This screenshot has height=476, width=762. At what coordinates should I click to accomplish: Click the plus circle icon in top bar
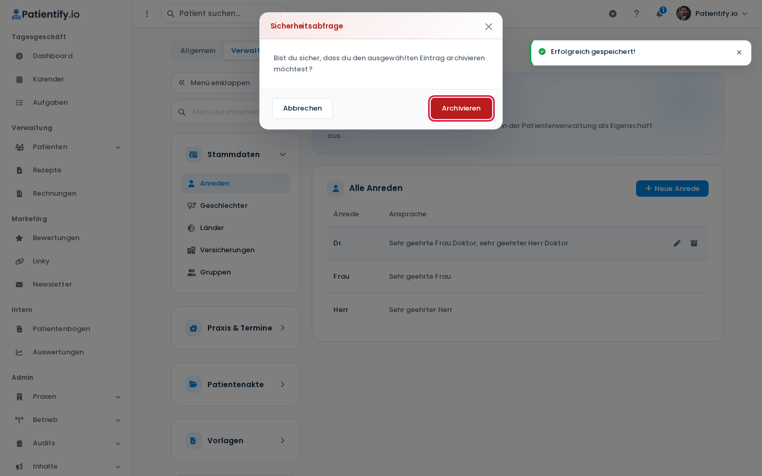coord(613,14)
